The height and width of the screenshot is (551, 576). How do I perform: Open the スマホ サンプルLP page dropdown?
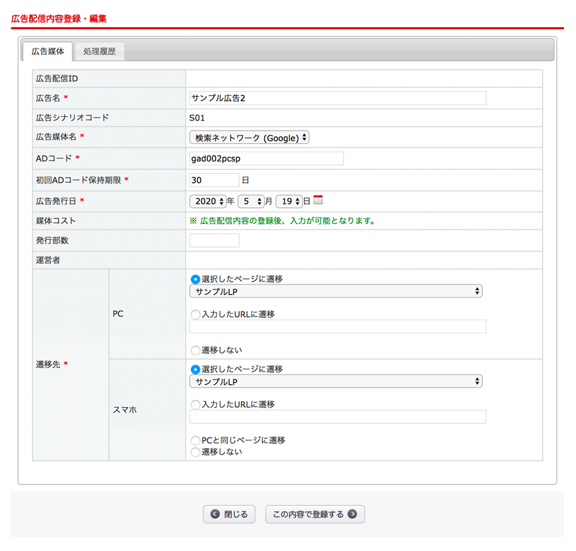click(x=336, y=381)
